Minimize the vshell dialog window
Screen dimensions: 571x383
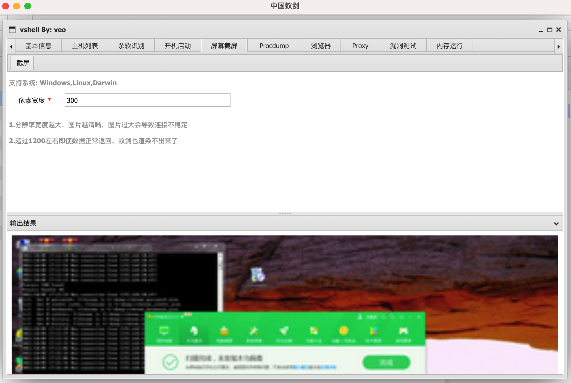pyautogui.click(x=541, y=30)
